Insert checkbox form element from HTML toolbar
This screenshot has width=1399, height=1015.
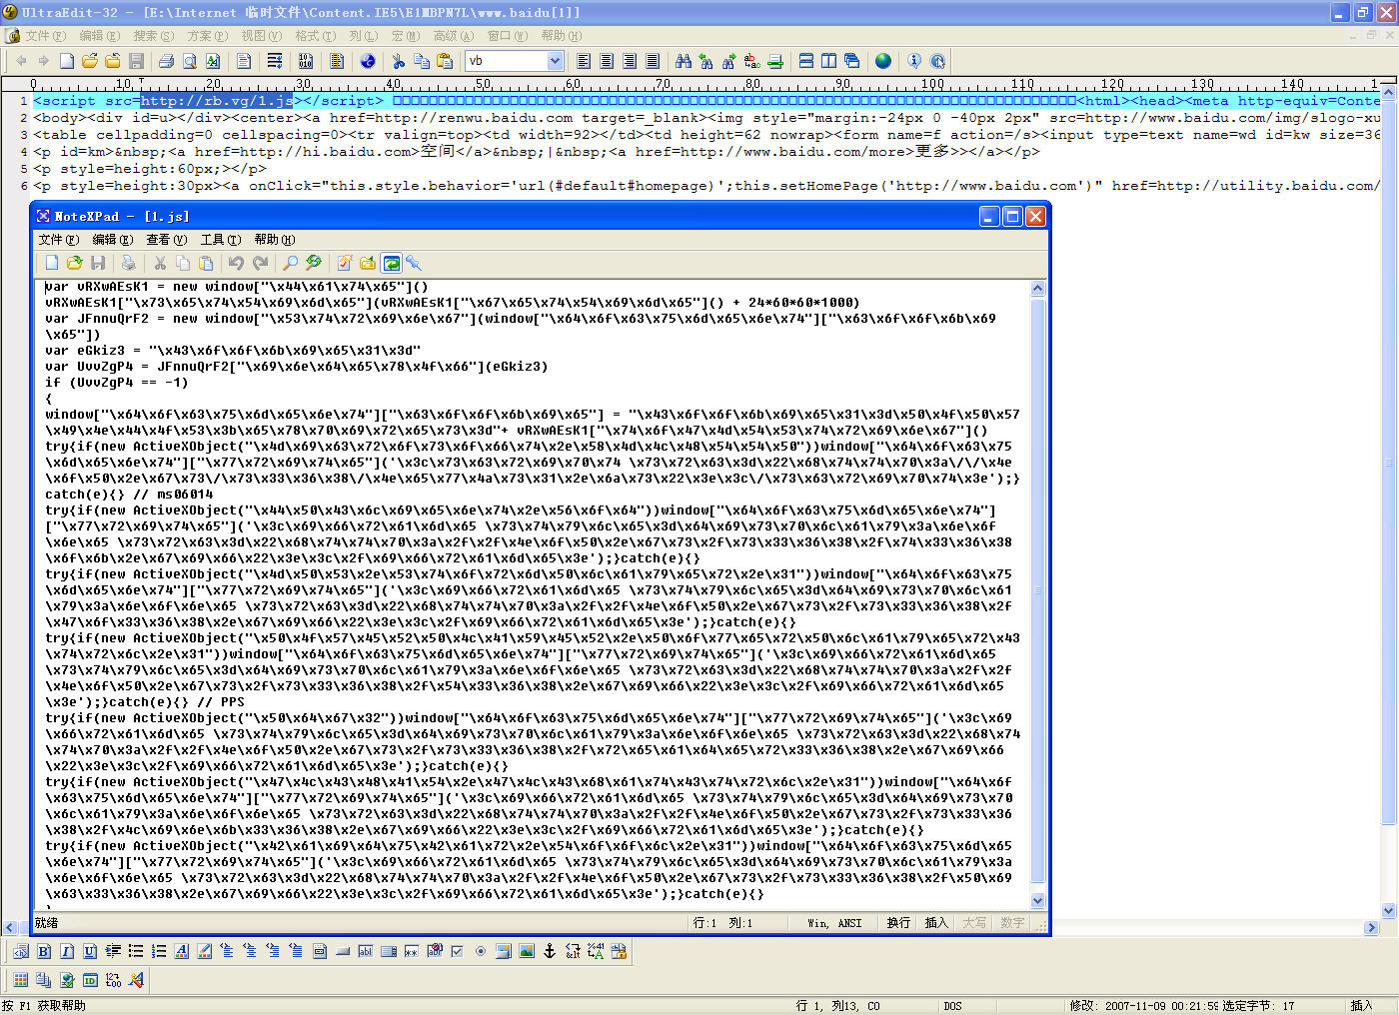point(457,951)
